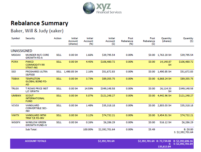Select the VCVSX ticker symbol
The height and width of the screenshot is (152, 201).
point(16,106)
